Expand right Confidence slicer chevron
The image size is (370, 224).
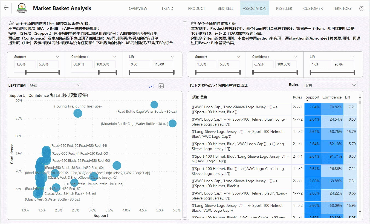pos(296,57)
